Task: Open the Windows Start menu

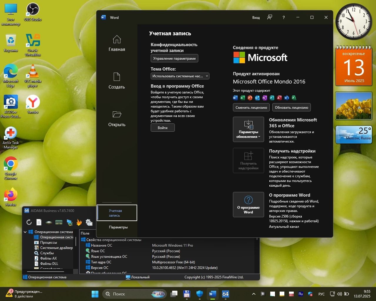Action: (x=95, y=294)
